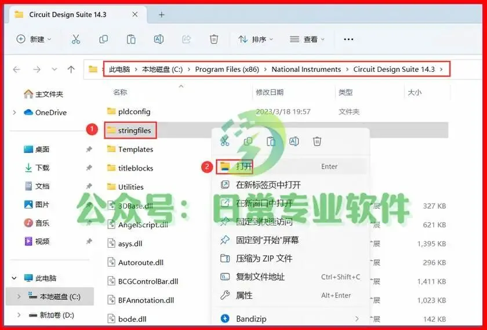This screenshot has width=487, height=330.
Task: Expand the OneDrive tree node
Action: click(14, 112)
